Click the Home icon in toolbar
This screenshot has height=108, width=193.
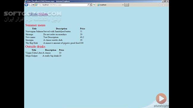[160, 5]
